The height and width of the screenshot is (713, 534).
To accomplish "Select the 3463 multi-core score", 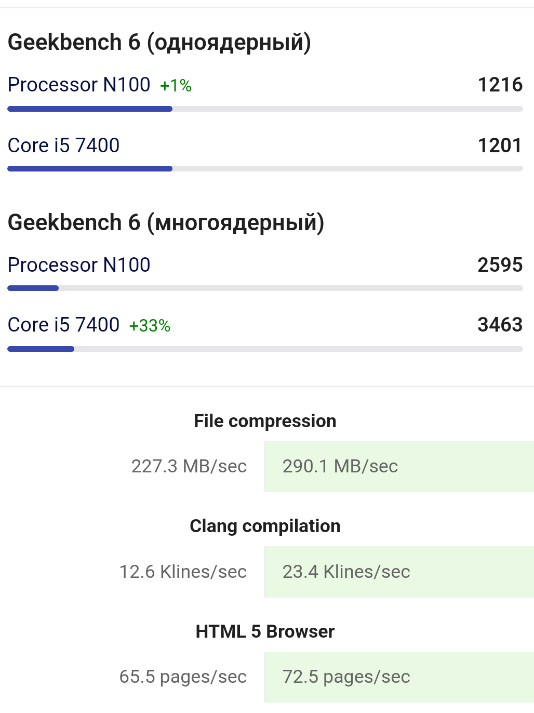I will point(500,325).
